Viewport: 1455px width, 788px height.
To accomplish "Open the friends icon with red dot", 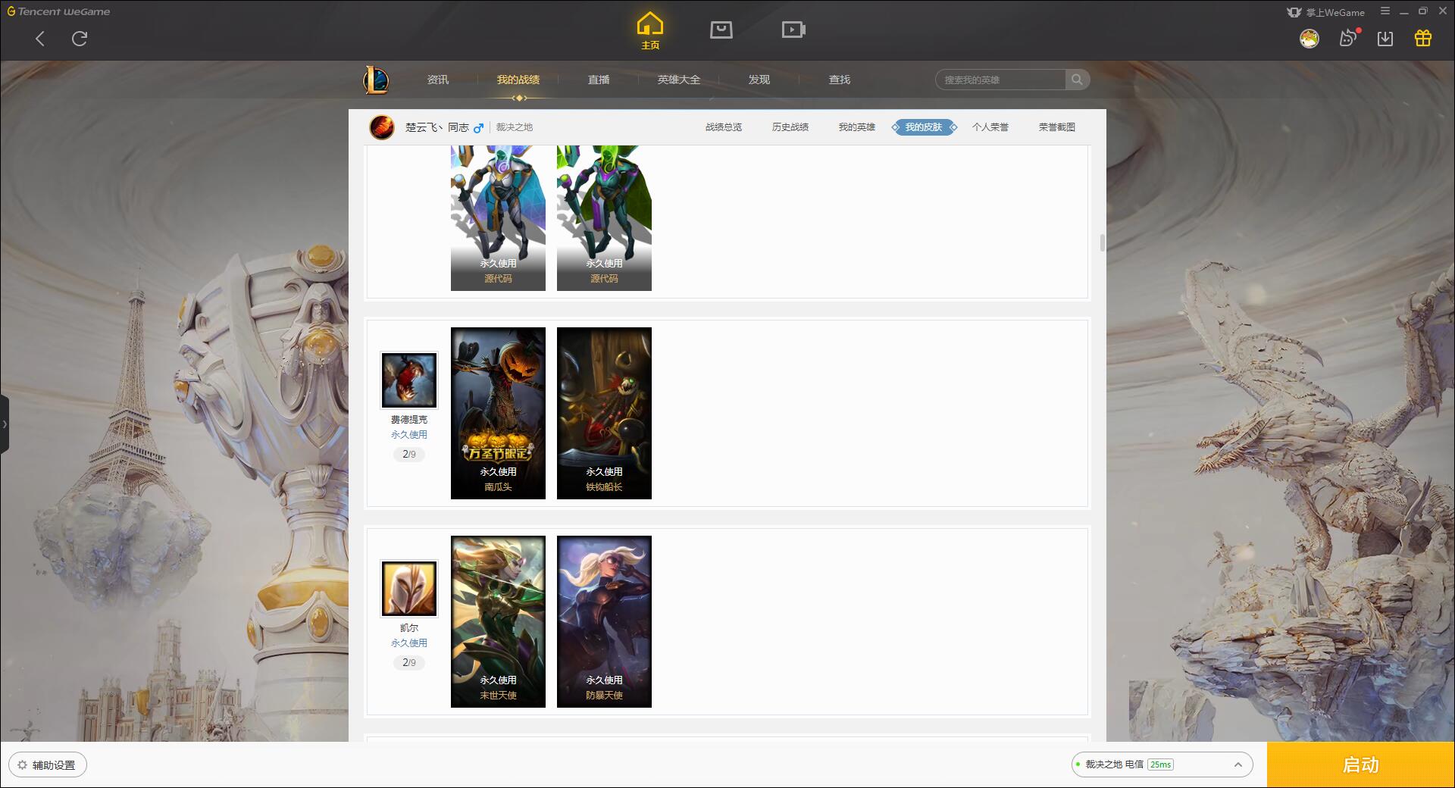I will [1349, 38].
